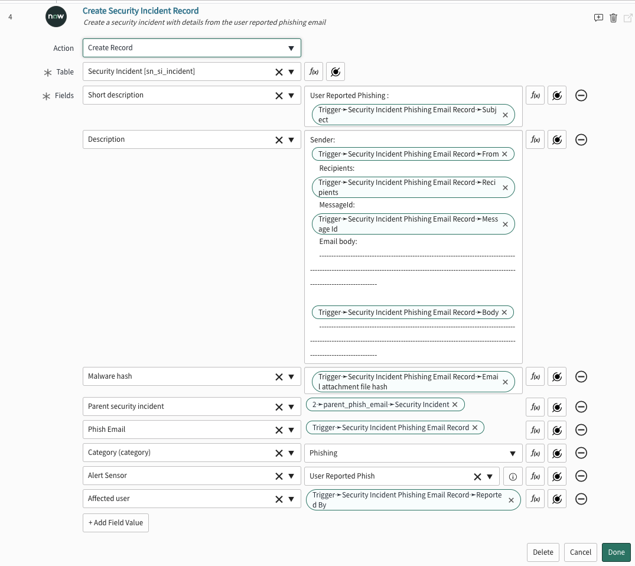This screenshot has height=566, width=635.
Task: Expand the Security Incident table dropdown arrow
Action: (x=291, y=72)
